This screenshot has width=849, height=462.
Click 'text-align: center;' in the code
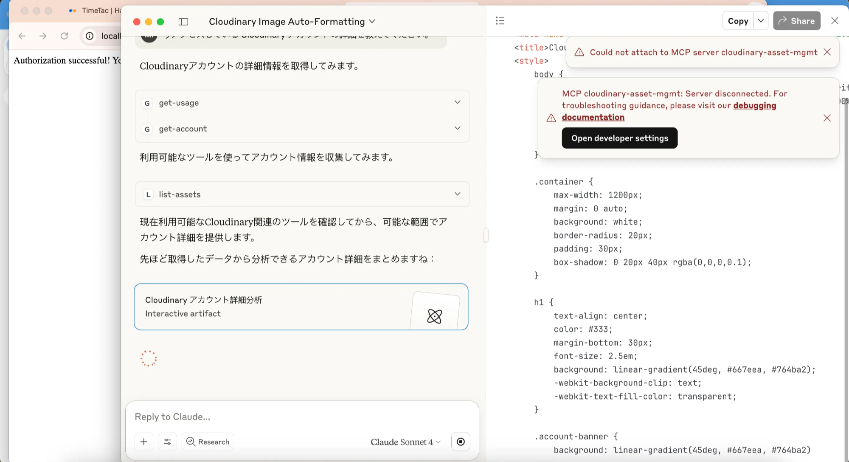pos(600,316)
